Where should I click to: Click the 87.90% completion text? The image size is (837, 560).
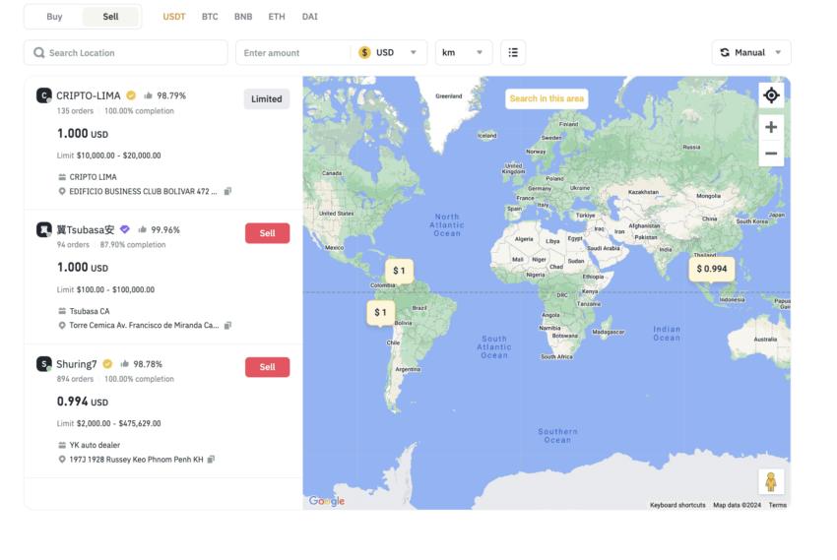point(133,245)
